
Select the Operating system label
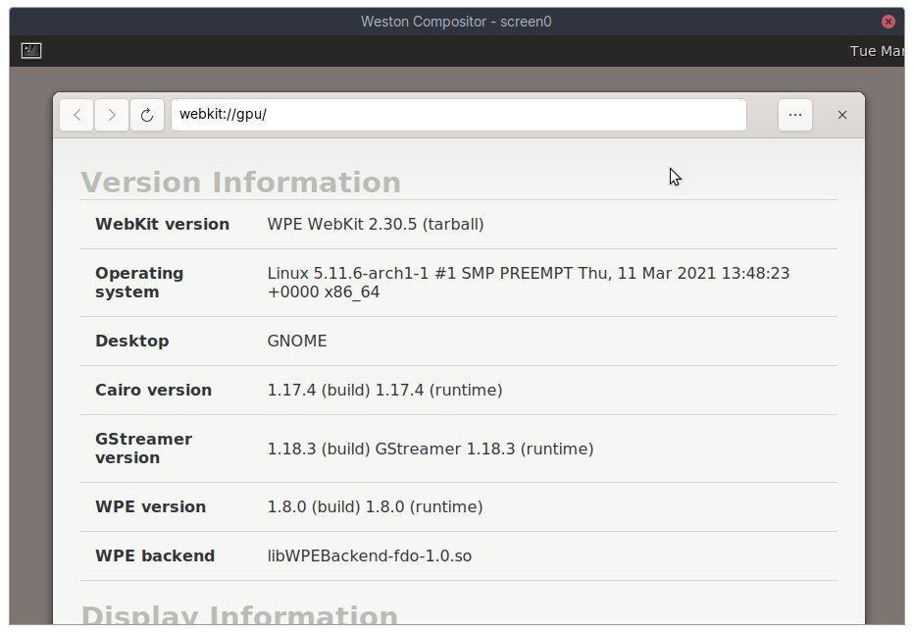coord(139,283)
